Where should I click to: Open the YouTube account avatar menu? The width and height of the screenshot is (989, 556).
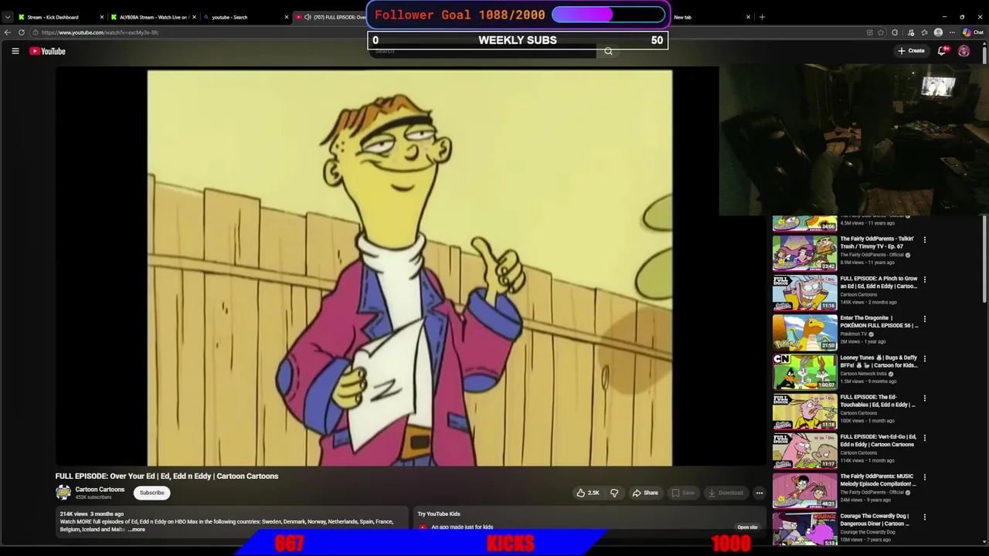[x=964, y=51]
